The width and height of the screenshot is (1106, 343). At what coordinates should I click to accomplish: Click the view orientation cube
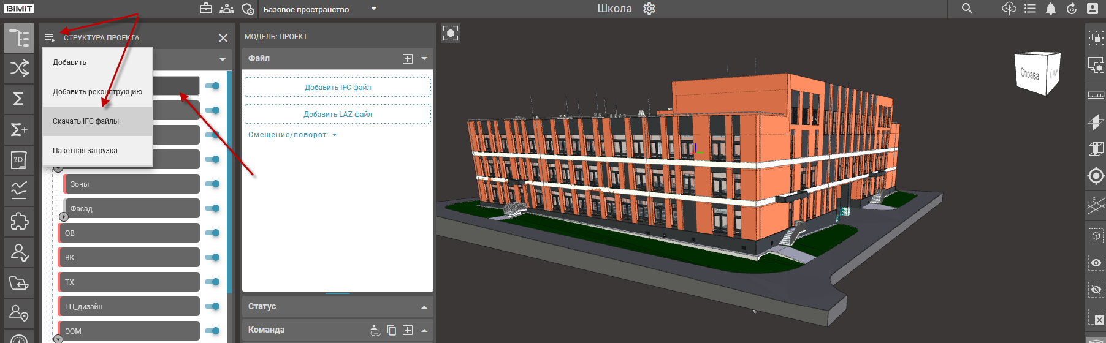[x=1036, y=73]
